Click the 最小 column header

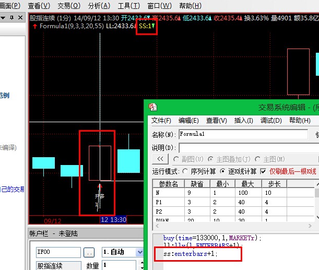coord(222,184)
